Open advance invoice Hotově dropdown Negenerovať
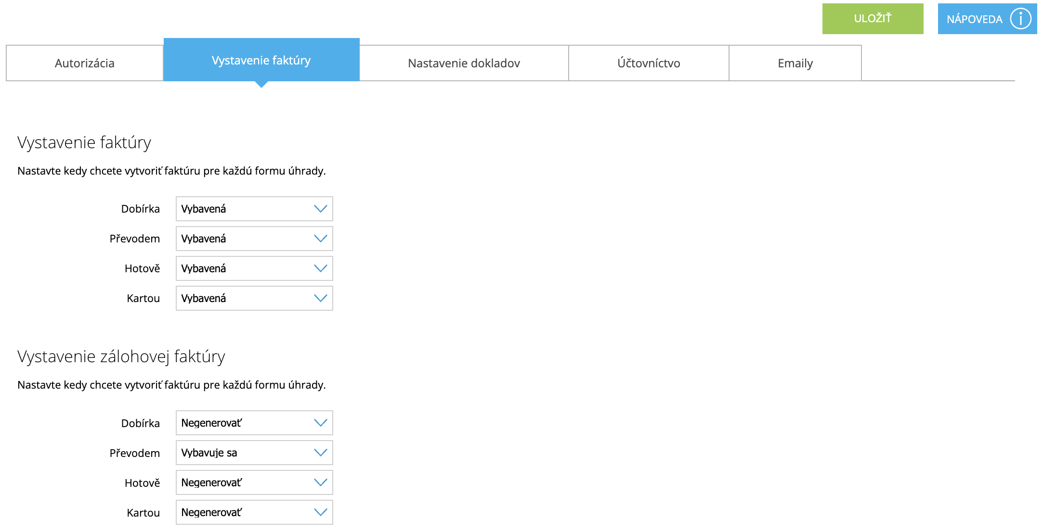 tap(254, 482)
